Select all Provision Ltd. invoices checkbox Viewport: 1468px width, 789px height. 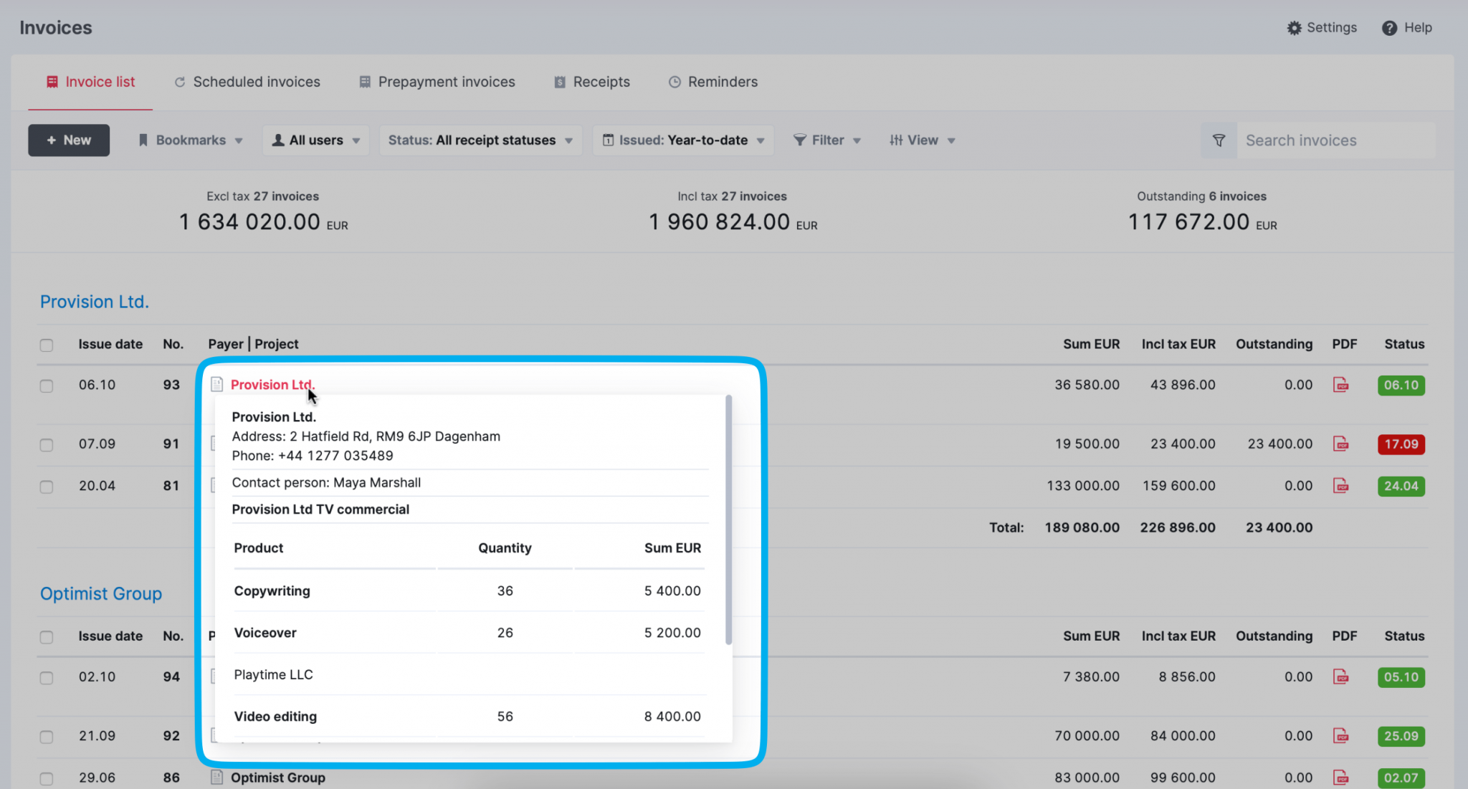click(47, 345)
